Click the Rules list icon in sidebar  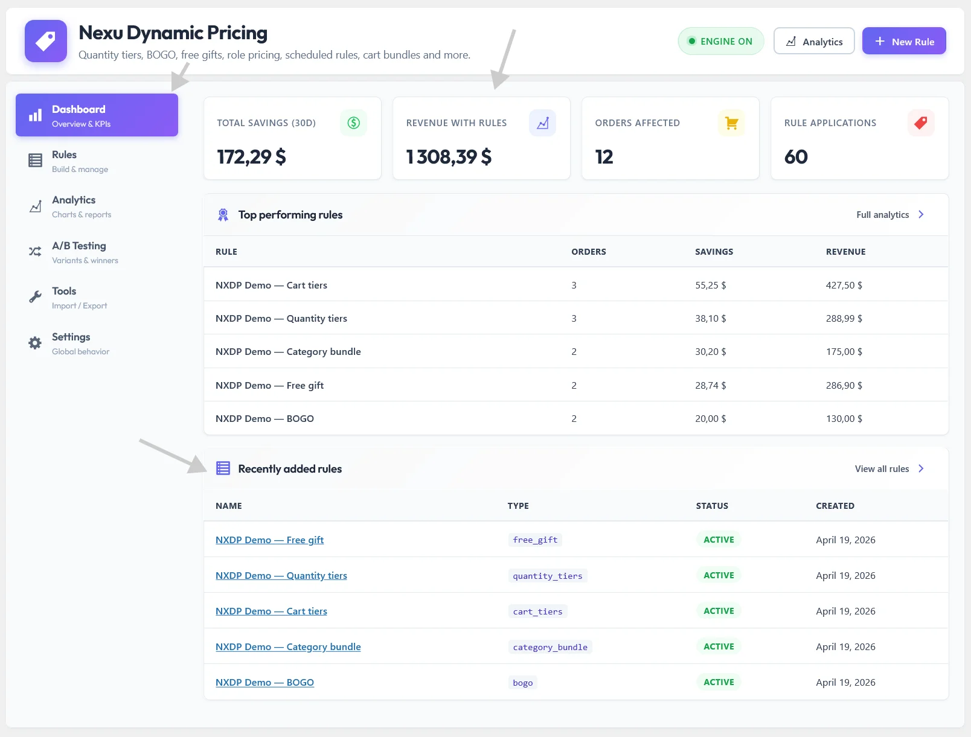tap(36, 161)
